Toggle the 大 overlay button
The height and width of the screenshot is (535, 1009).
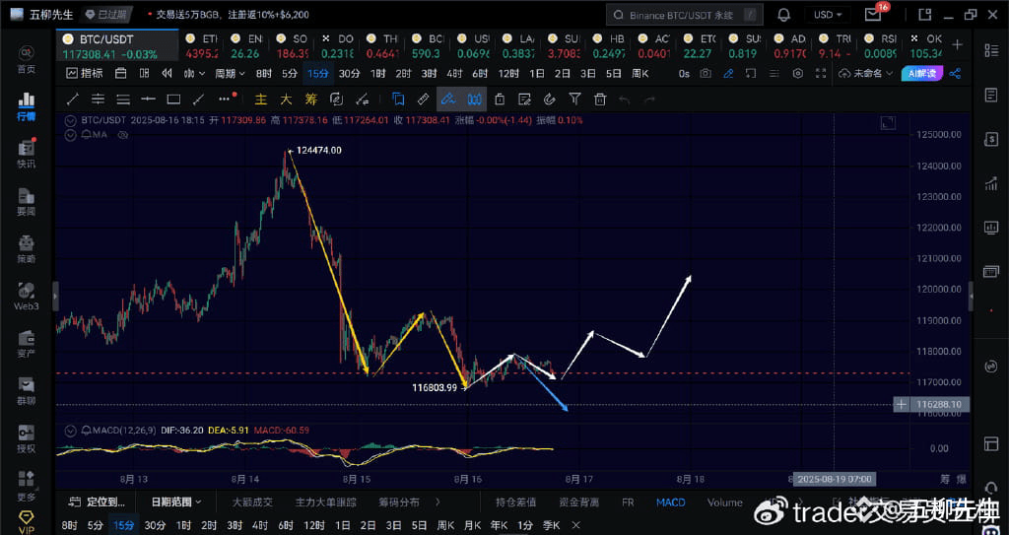click(x=286, y=100)
